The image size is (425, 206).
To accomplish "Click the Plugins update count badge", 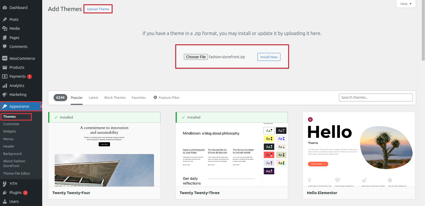I will pos(25,193).
